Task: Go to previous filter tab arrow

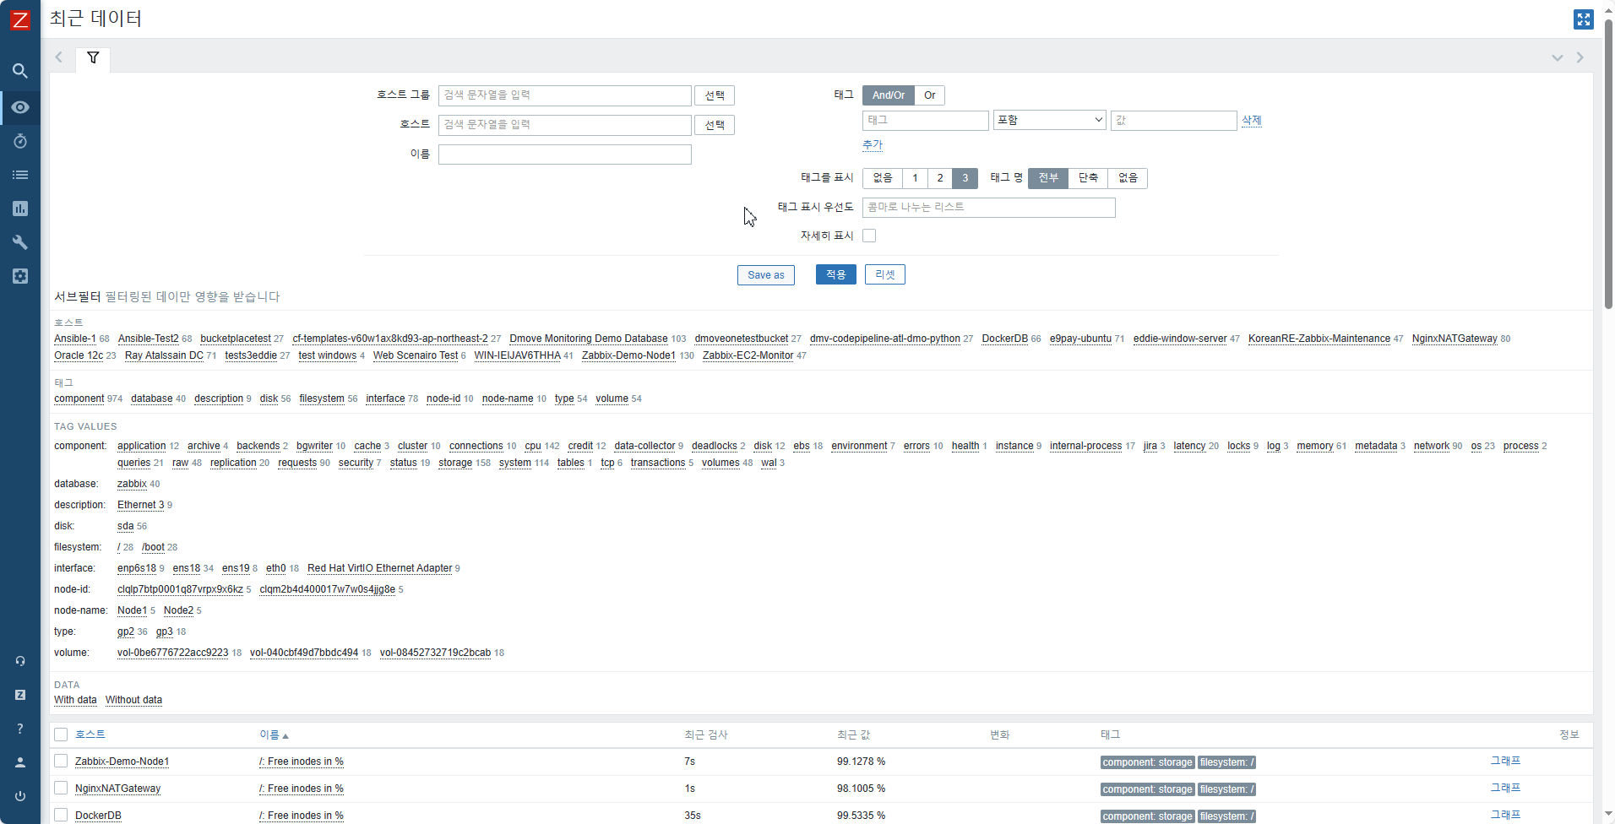Action: coord(59,57)
